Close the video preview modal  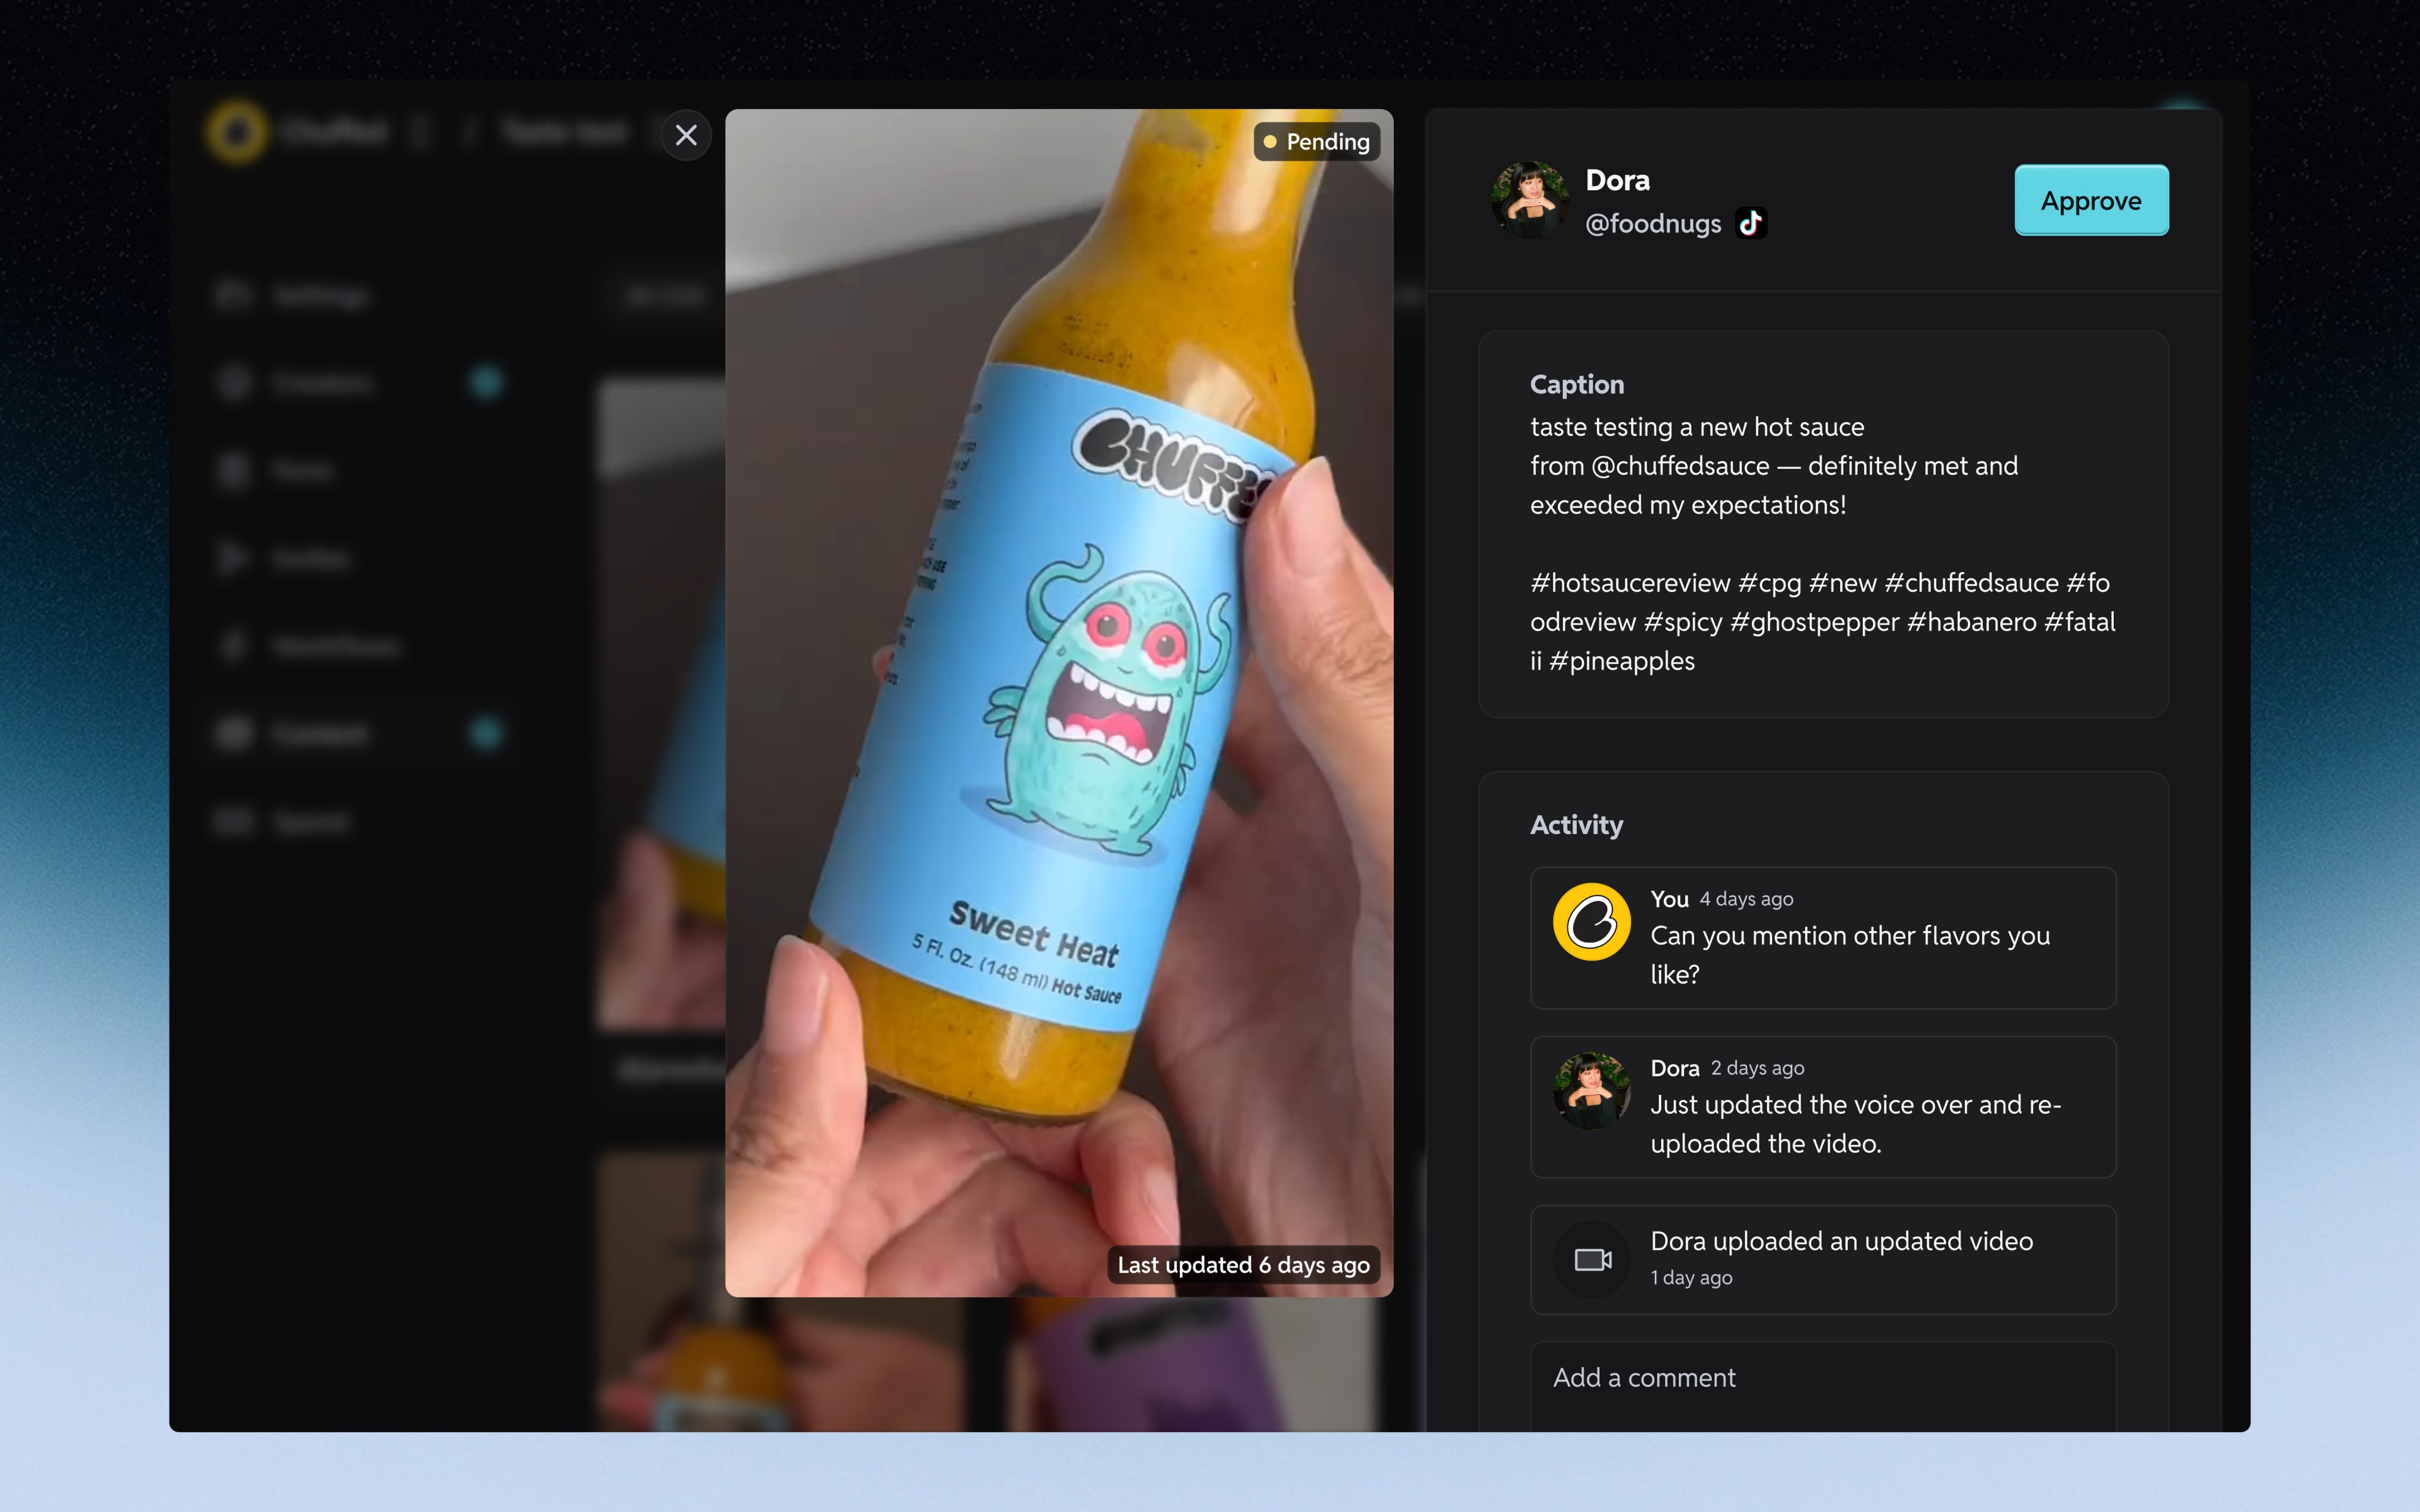686,135
